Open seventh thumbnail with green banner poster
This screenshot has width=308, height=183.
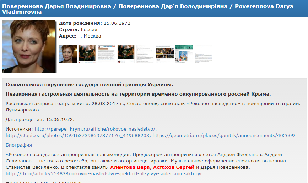tap(184, 54)
